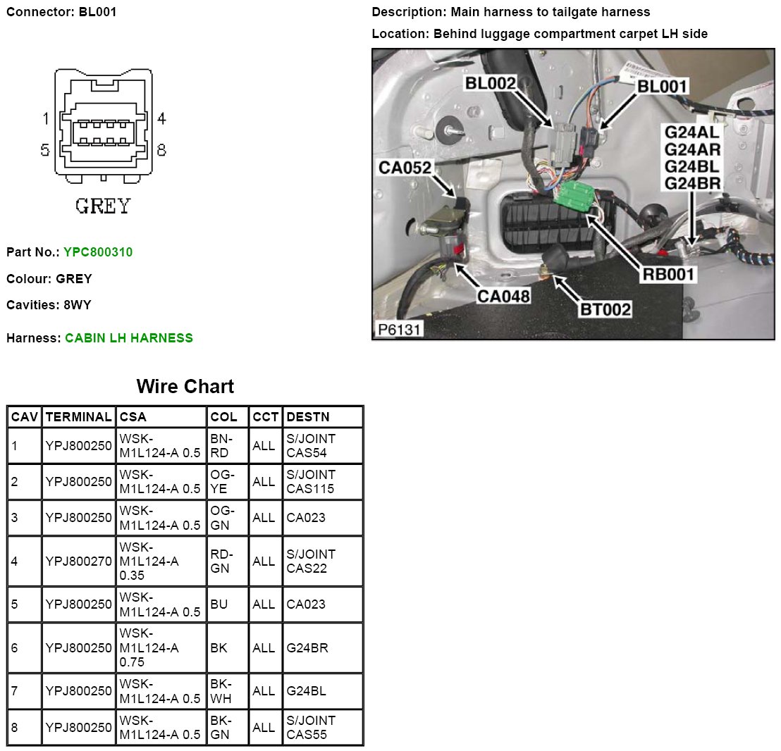Click the OG-YE colour cell

pos(228,482)
